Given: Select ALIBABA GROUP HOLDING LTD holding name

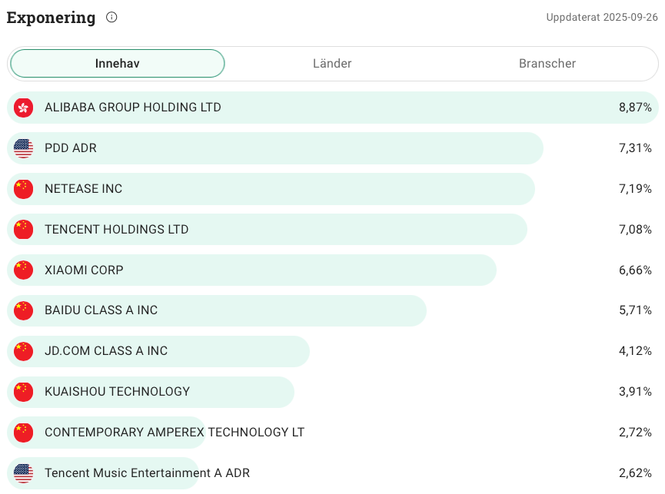Looking at the screenshot, I should point(133,108).
